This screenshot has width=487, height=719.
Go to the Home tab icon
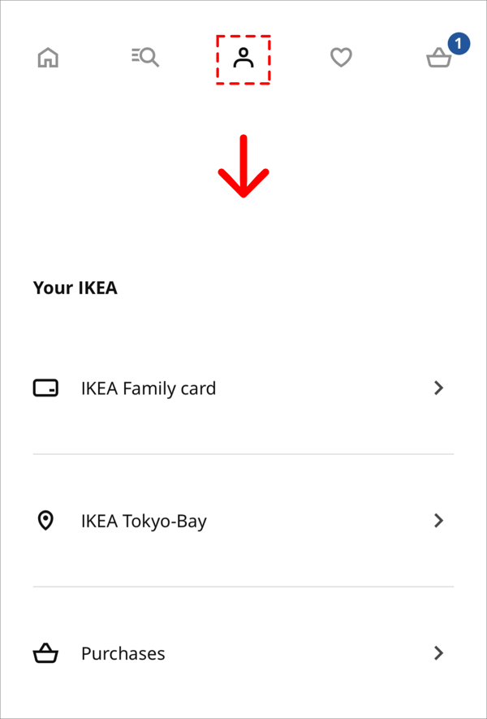point(48,58)
